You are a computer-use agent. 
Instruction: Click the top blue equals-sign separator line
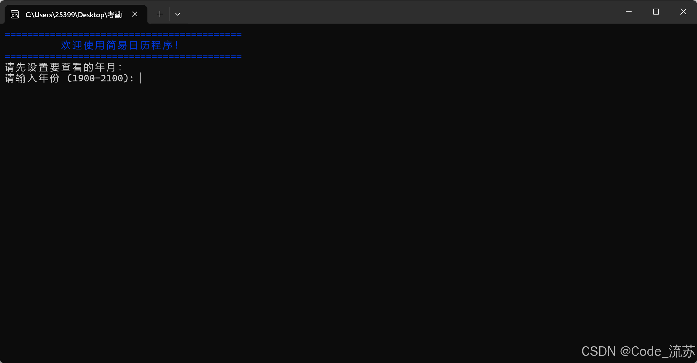tap(123, 34)
